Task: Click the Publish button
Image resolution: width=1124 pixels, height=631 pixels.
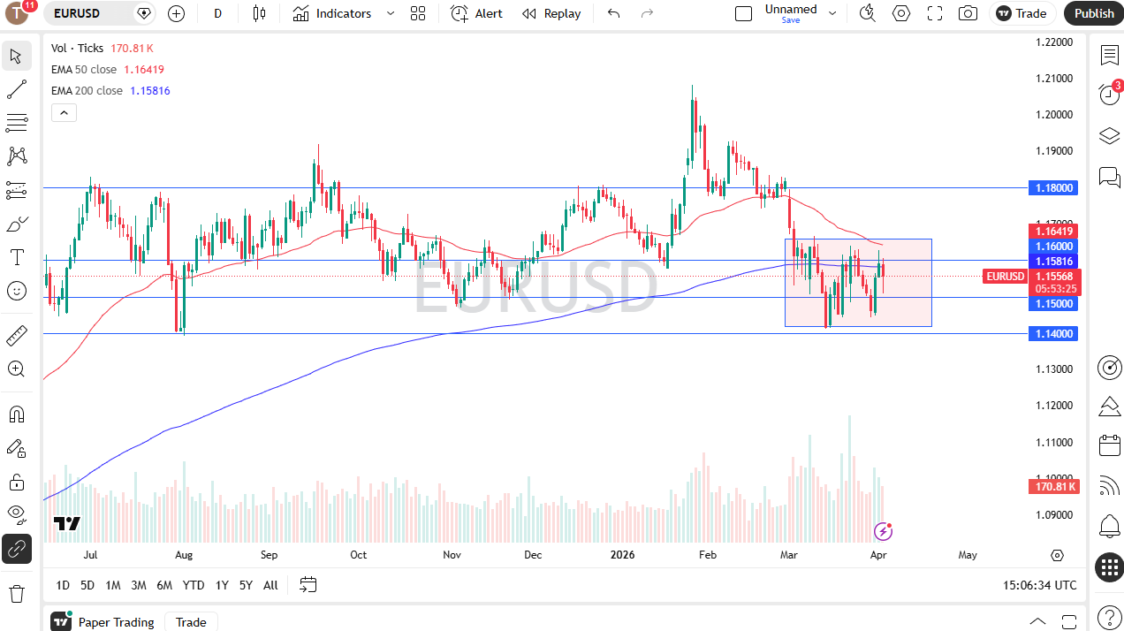Action: (1093, 13)
